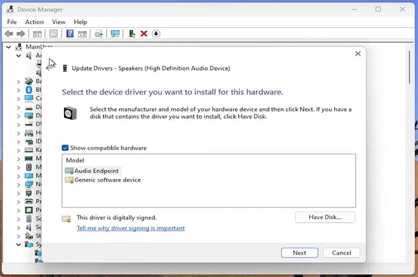Image resolution: width=418 pixels, height=277 pixels.
Task: Select Audio Endpoint in the Model list
Action: [x=97, y=171]
